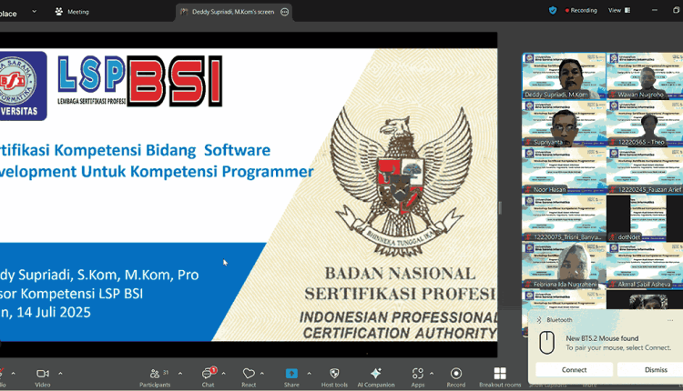Open the React heart menu

click(249, 377)
